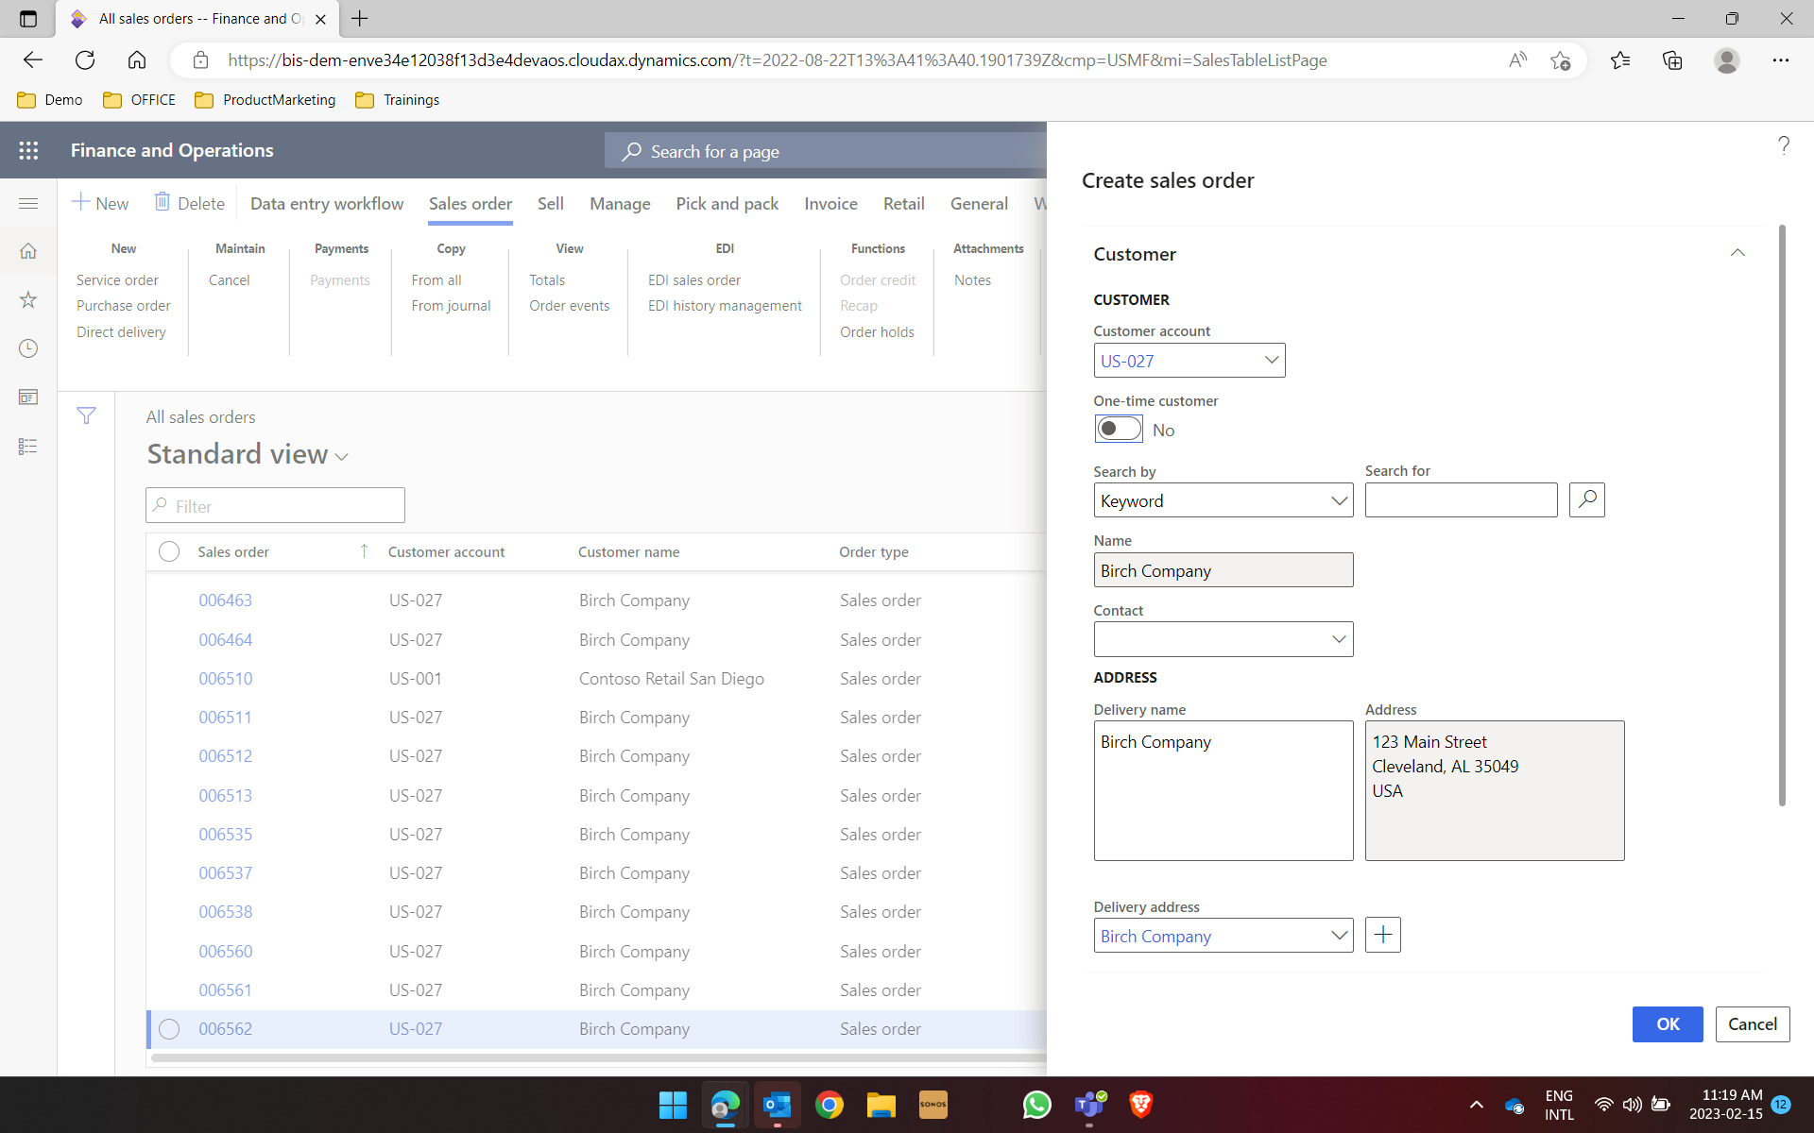The width and height of the screenshot is (1814, 1133).
Task: Show hidden system tray icons chevron
Action: tap(1477, 1105)
